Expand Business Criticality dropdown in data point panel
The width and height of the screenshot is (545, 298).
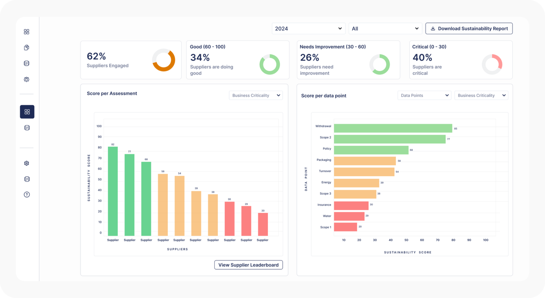pyautogui.click(x=481, y=96)
